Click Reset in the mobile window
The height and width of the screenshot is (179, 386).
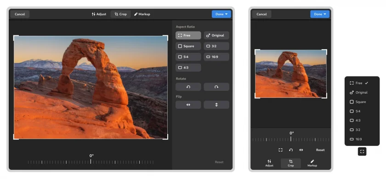pos(320,150)
